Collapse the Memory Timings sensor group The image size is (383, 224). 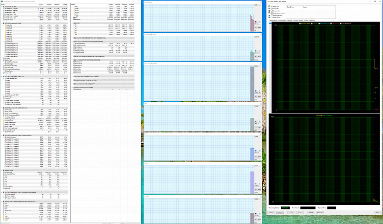(x=1, y=170)
